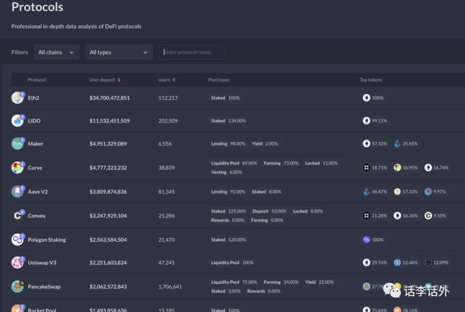The height and width of the screenshot is (312, 465).
Task: Click the 29.76% token icon in Uniswap V3 row
Action: [366, 263]
